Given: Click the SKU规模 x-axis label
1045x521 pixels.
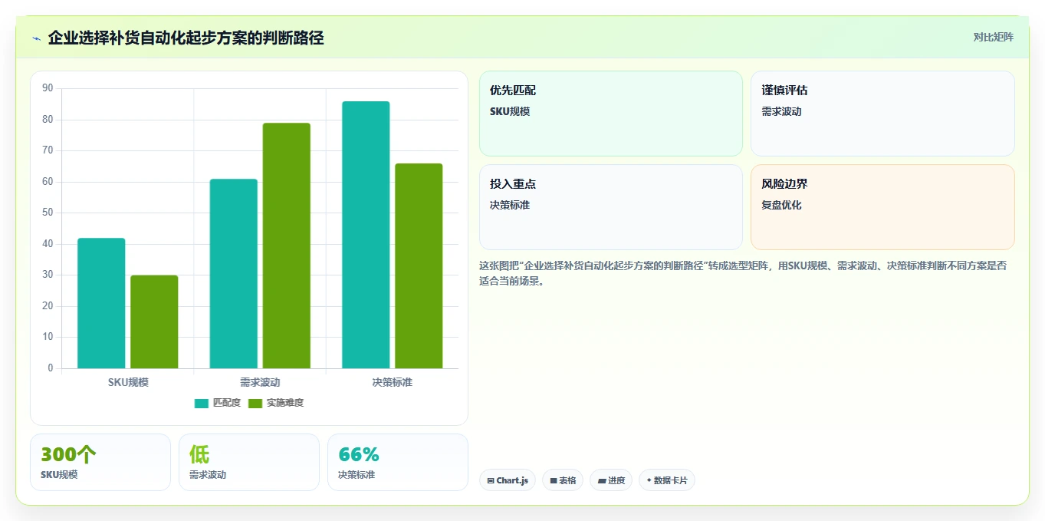Looking at the screenshot, I should point(128,382).
